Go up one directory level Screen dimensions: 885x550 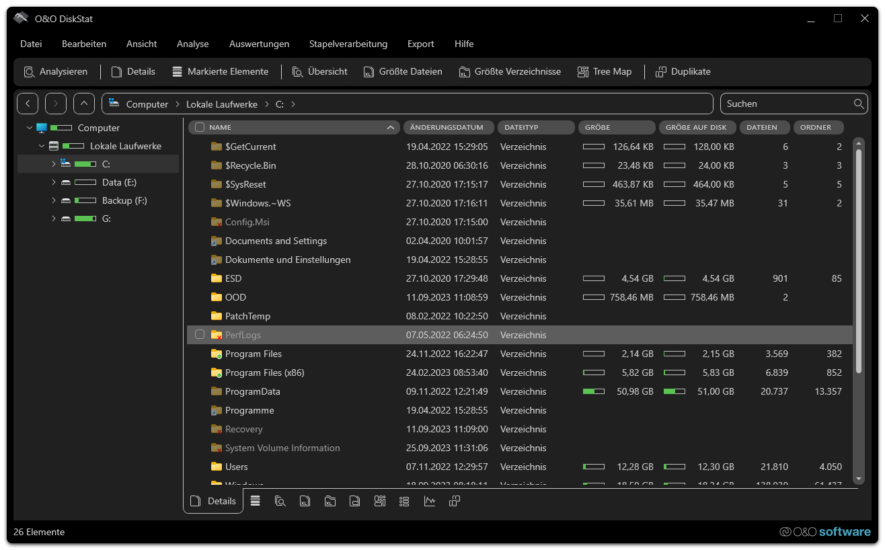(84, 104)
